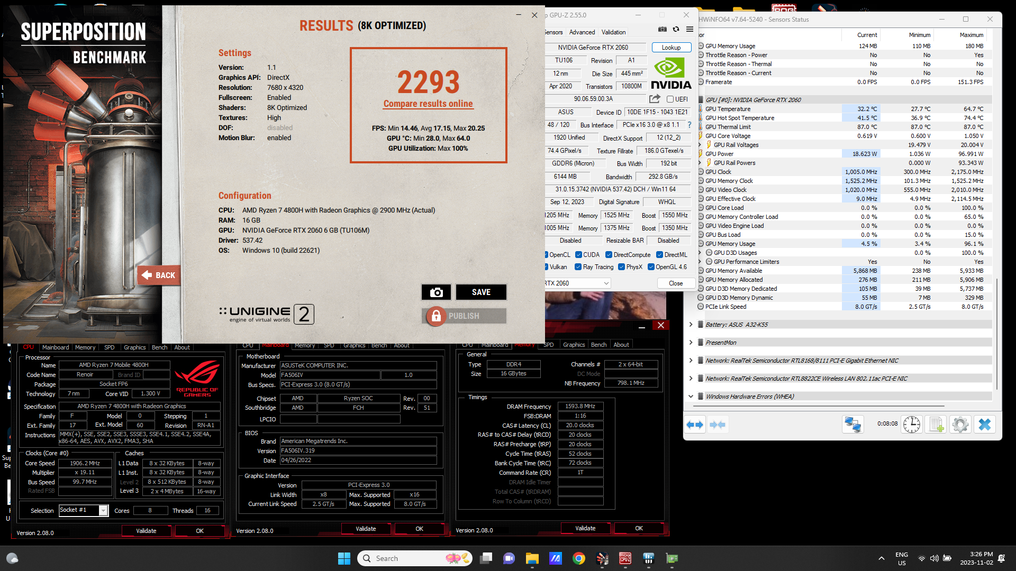Click the NVIDIA logo in GPU-Z

670,73
